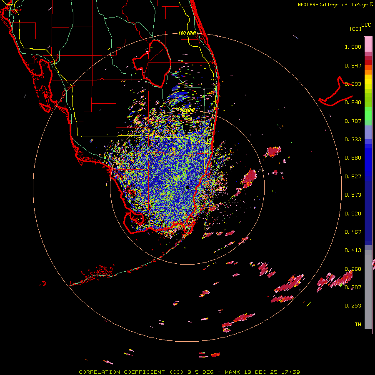Pick the light pink color bar segment

click(x=368, y=45)
